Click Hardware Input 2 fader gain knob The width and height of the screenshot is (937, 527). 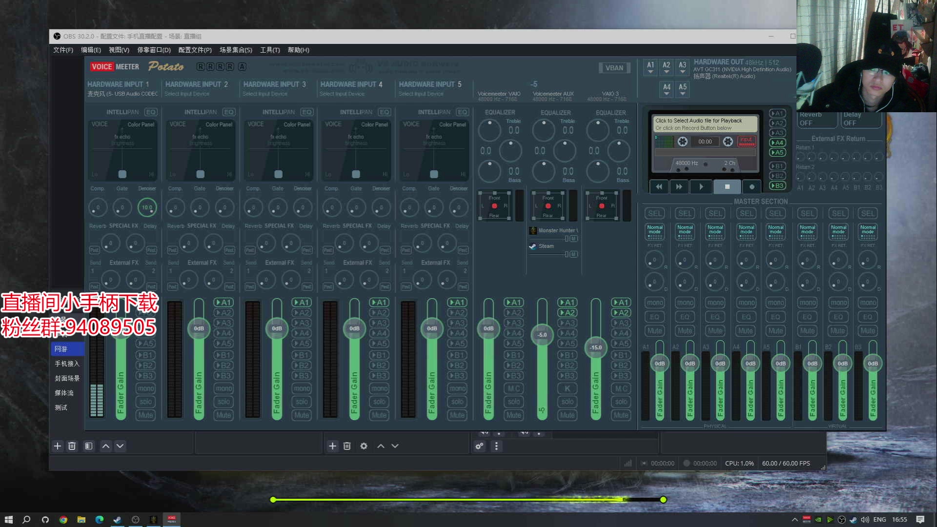point(199,328)
